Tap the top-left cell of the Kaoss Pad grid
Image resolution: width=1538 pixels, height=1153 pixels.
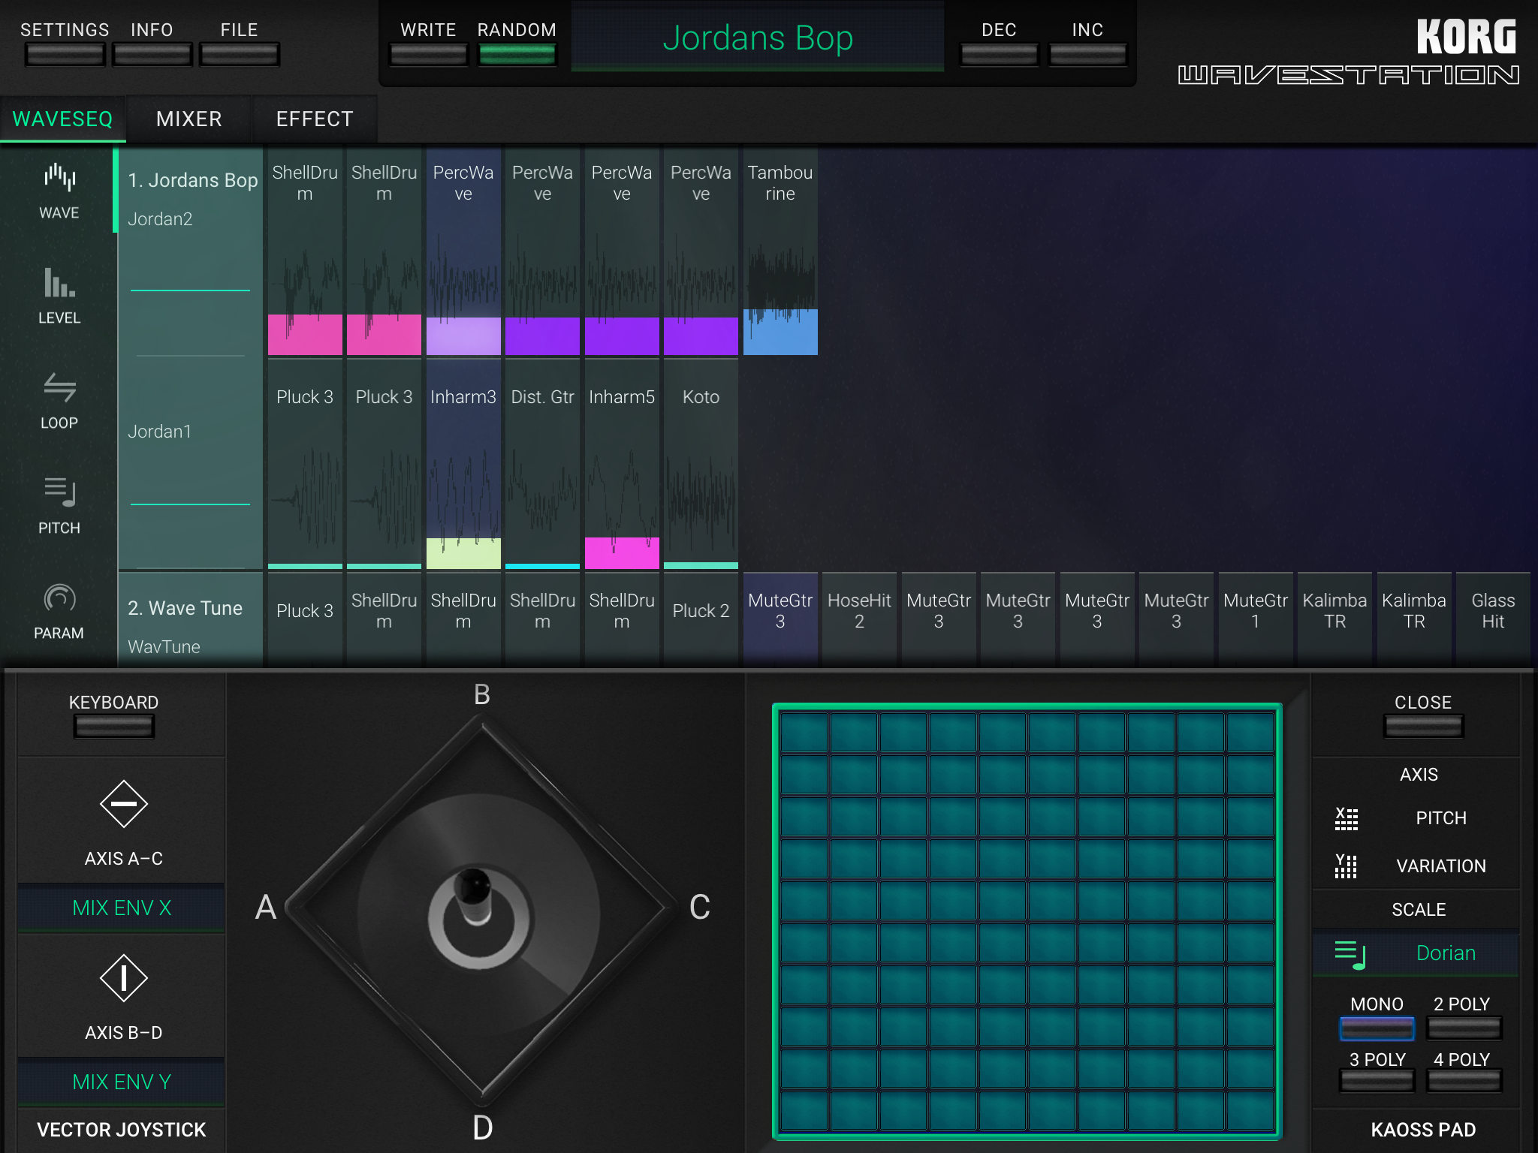pos(804,732)
